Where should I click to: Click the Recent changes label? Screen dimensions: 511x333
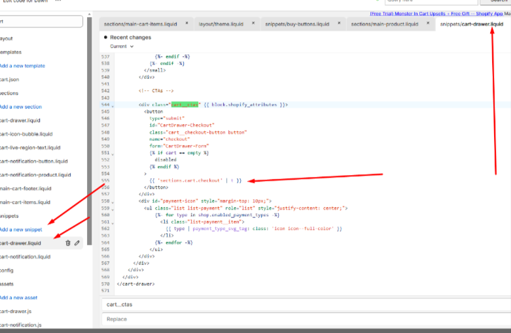pyautogui.click(x=130, y=37)
